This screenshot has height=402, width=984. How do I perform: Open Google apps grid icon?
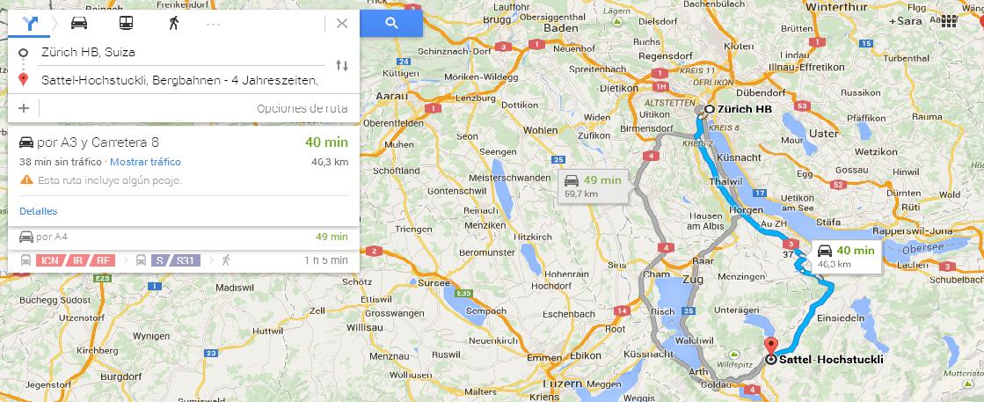click(x=949, y=21)
